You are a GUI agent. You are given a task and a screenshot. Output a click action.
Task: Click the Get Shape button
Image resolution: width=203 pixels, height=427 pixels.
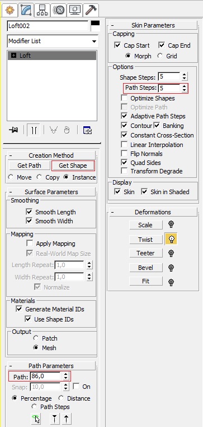pyautogui.click(x=73, y=166)
